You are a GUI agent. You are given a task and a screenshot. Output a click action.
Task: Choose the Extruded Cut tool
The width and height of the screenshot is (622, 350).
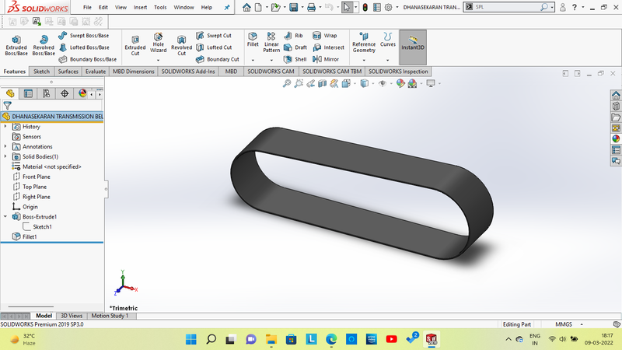click(135, 44)
